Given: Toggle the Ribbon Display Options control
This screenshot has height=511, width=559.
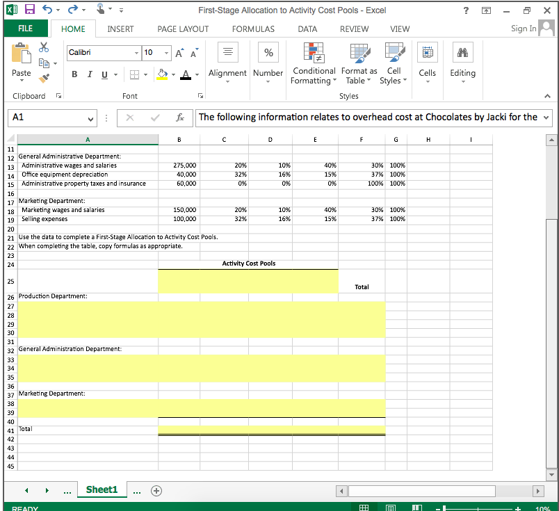Looking at the screenshot, I should 485,10.
